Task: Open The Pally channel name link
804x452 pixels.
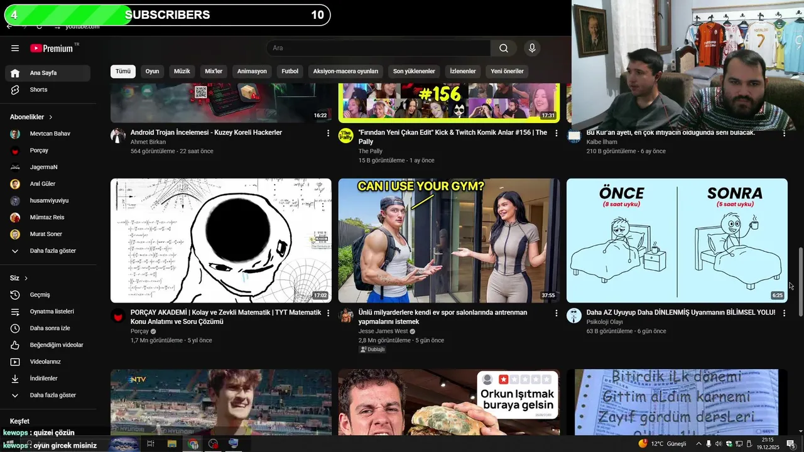Action: coord(371,151)
